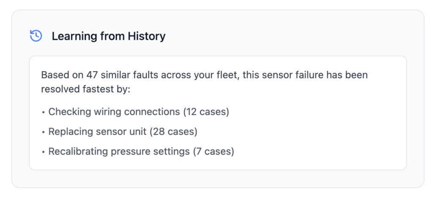
Task: Select the "Replacing sensor unit" suggestion
Action: pyautogui.click(x=98, y=132)
